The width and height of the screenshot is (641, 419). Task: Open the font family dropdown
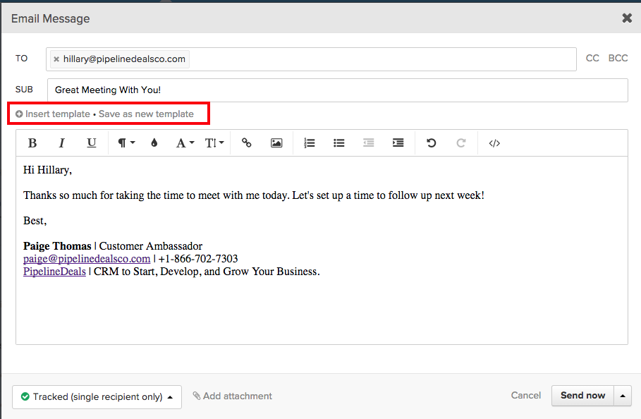(x=185, y=143)
